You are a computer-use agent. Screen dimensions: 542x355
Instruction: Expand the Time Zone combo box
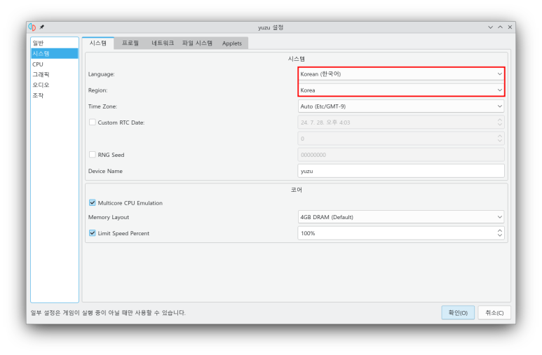[x=401, y=106]
